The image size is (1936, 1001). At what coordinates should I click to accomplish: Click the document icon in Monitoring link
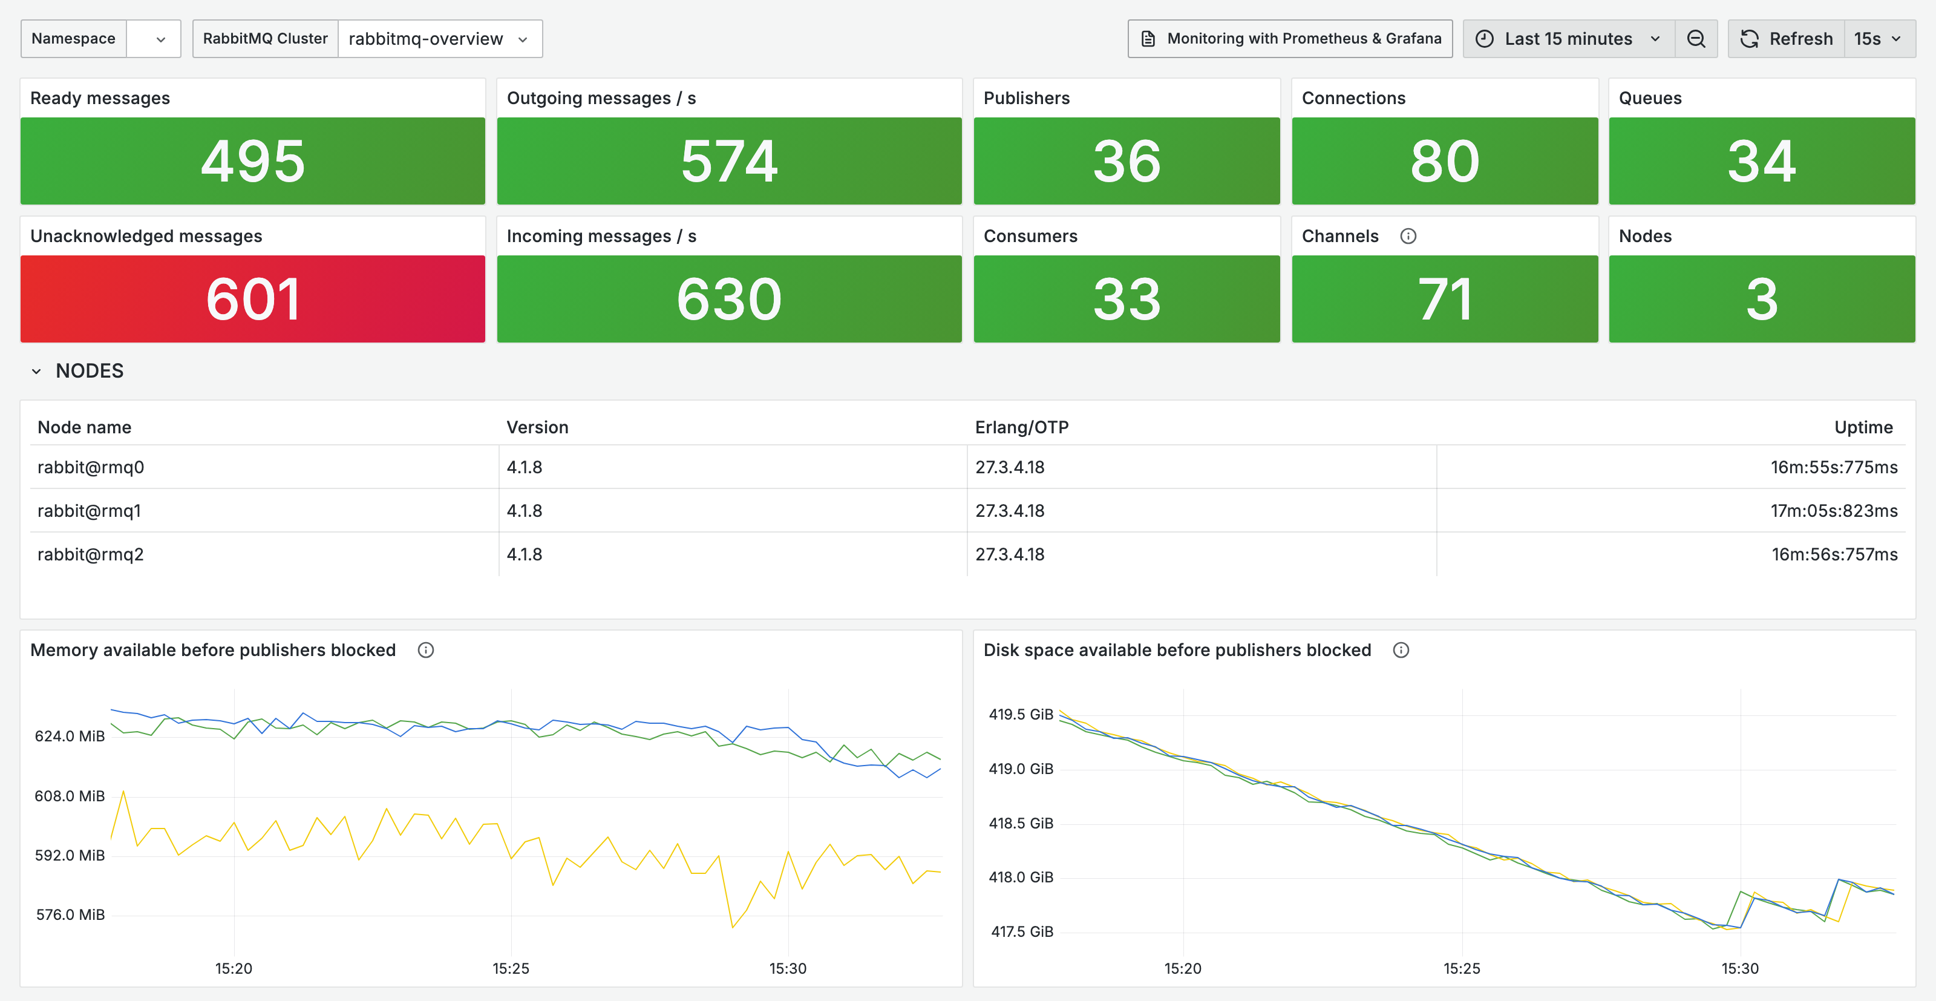1148,38
